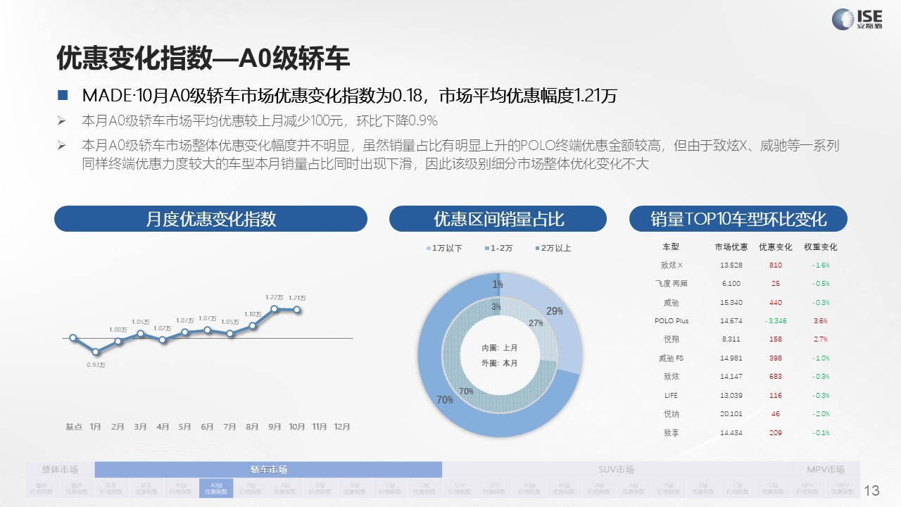901x507 pixels.
Task: Open the 轿车 价格指数 sub-tab
Action: (x=112, y=489)
